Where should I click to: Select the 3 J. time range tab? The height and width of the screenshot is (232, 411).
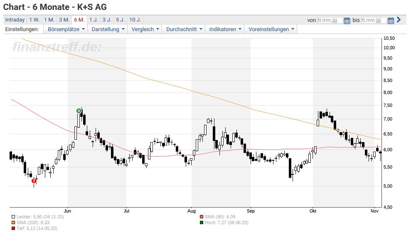tap(107, 20)
